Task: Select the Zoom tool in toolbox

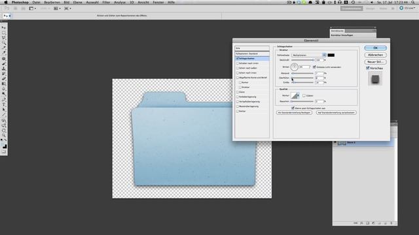Action: (x=4, y=136)
